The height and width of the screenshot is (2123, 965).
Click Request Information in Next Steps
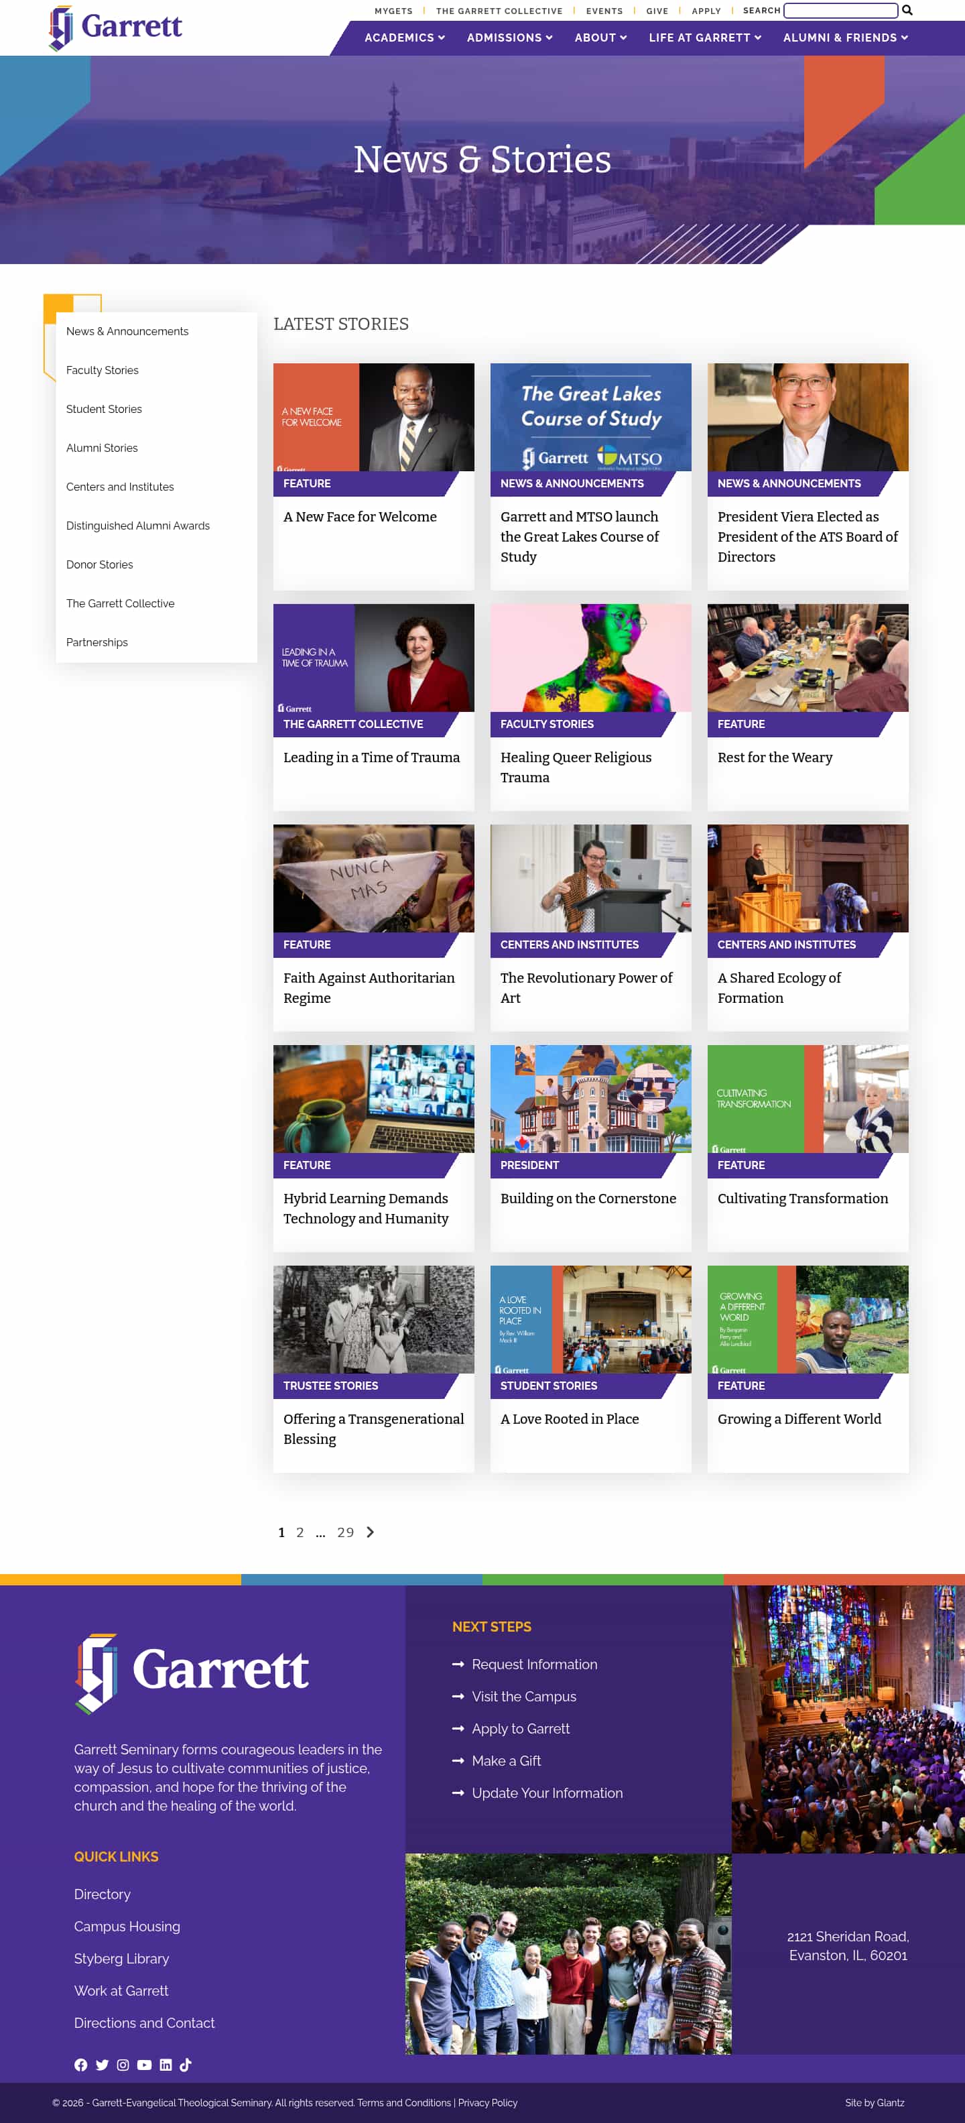534,1664
